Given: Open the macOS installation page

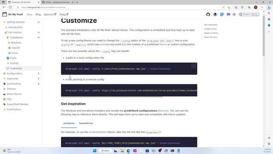Looking at the screenshot, I should pyautogui.click(x=16, y=47).
